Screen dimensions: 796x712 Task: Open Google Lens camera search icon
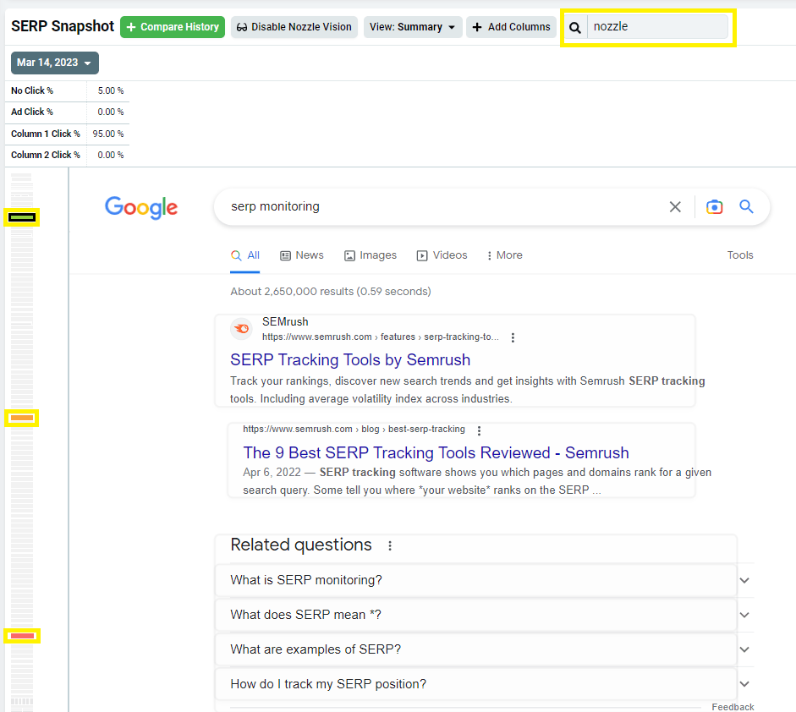point(714,206)
